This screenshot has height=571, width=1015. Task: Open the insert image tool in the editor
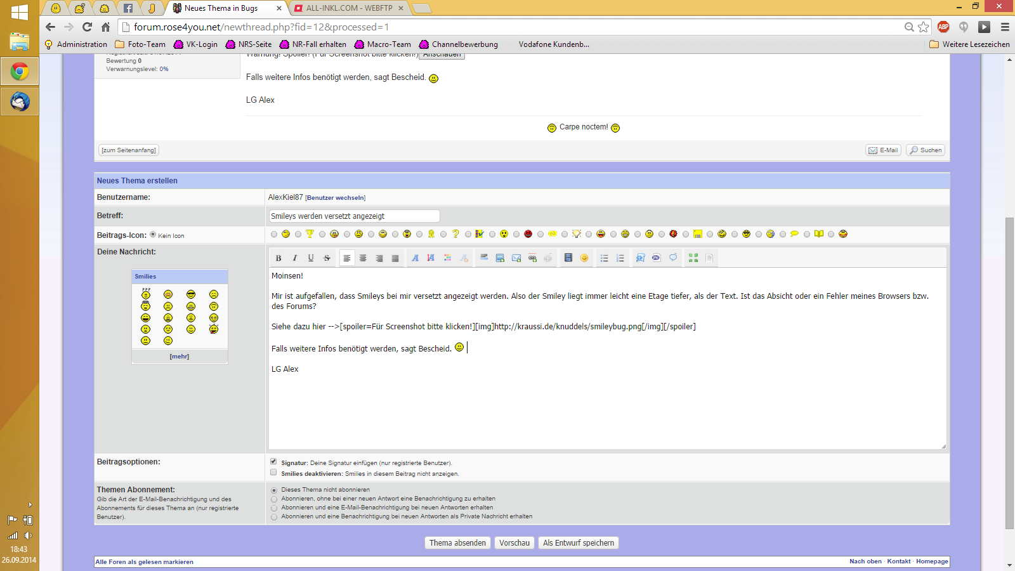point(499,258)
